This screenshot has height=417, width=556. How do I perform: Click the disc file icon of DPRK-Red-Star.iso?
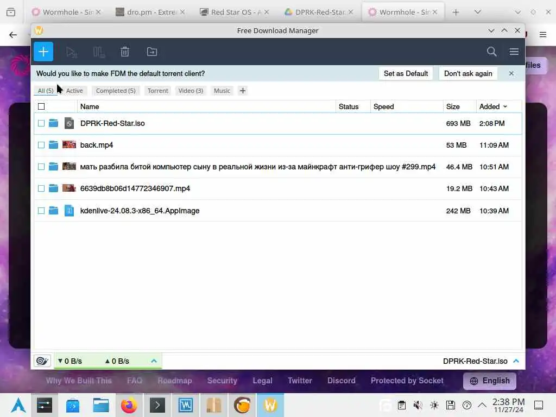coord(69,123)
